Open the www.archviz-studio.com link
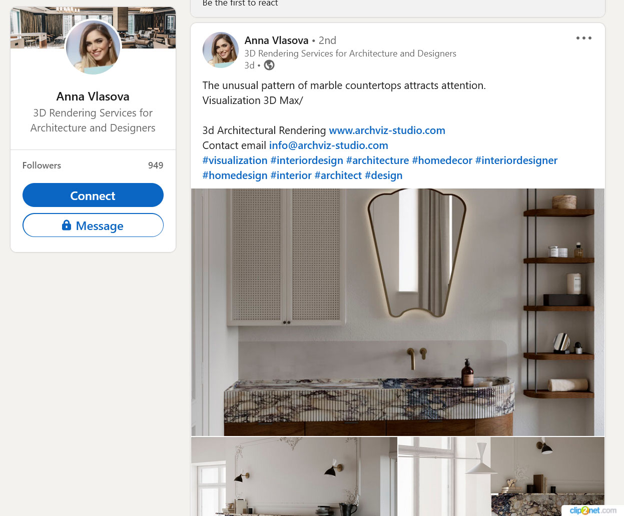 pos(387,130)
